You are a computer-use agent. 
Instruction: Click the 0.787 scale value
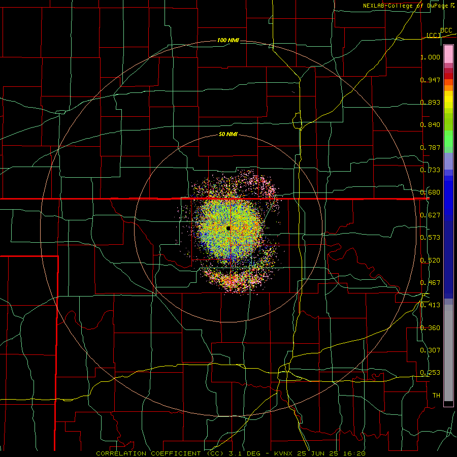[x=430, y=147]
